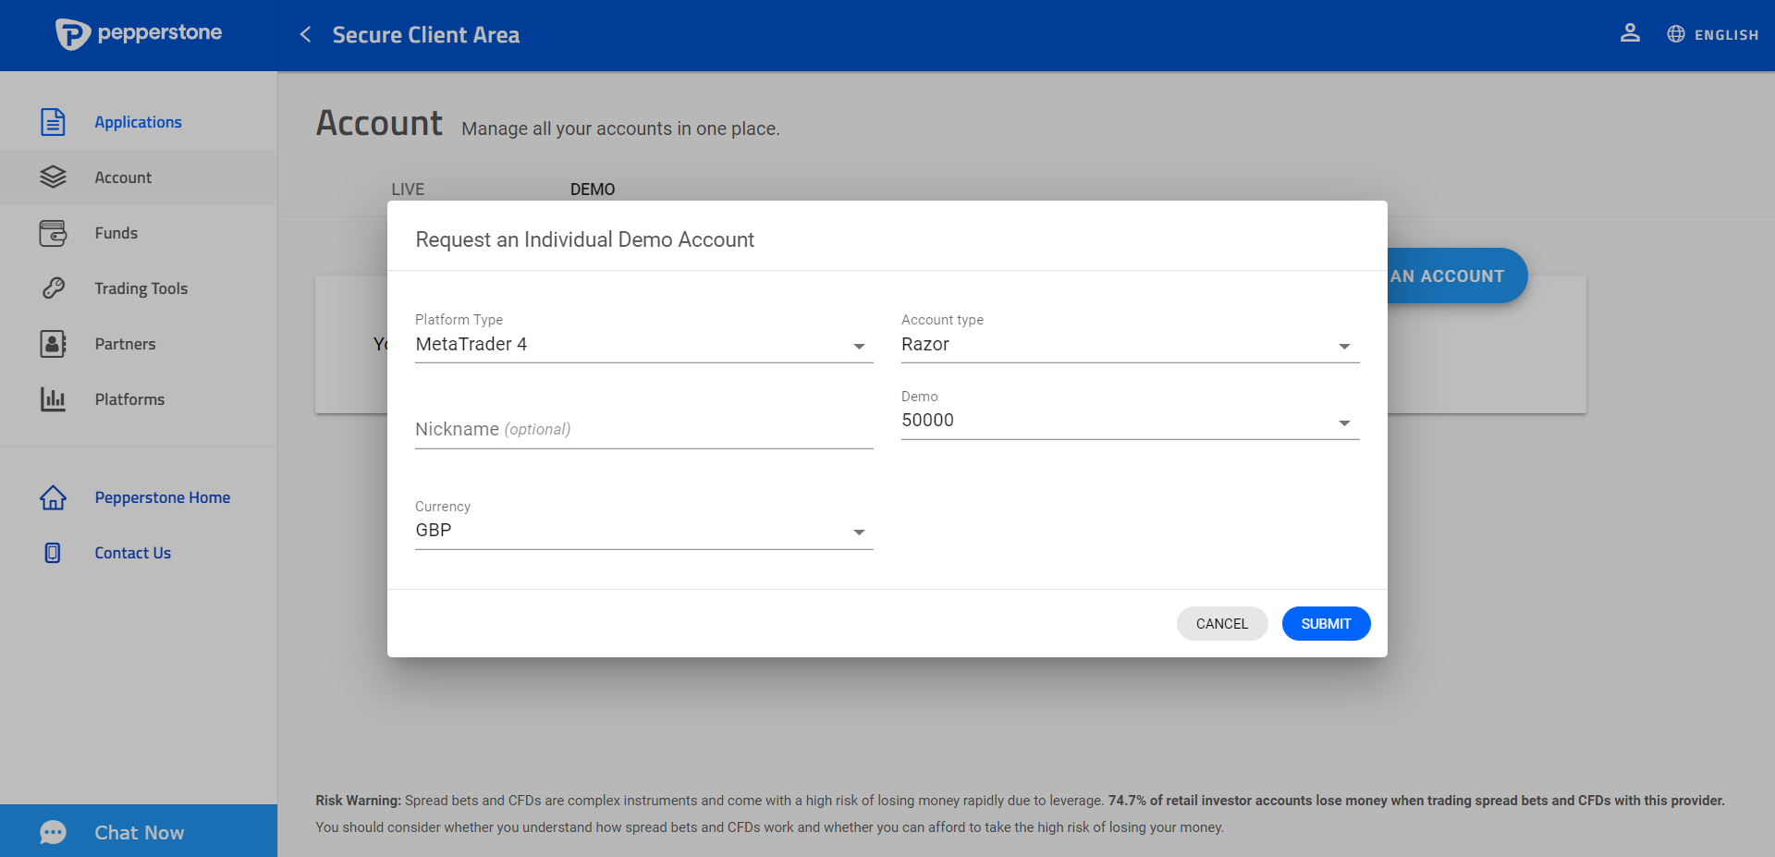Click the globe language icon
Screen dimensions: 1775x857
coord(1676,34)
